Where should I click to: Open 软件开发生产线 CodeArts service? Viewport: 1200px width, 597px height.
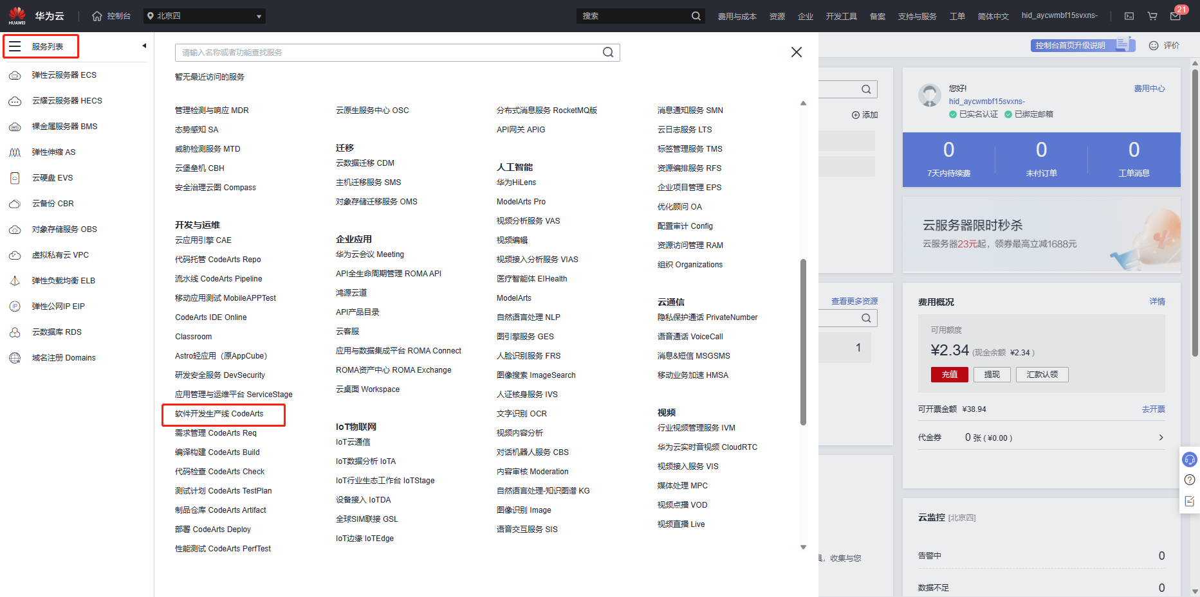219,414
